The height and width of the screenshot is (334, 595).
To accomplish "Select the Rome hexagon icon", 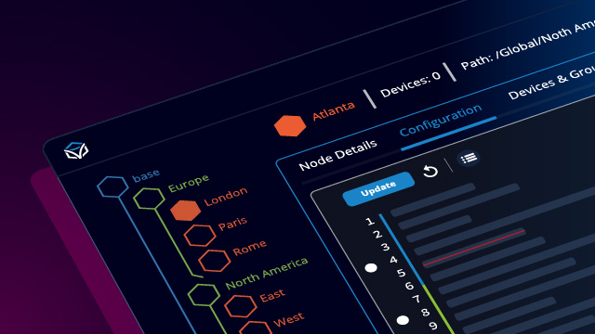I will pyautogui.click(x=215, y=261).
